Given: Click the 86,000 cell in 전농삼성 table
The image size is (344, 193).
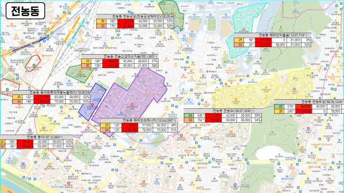Looking at the screenshot, I should (126, 26).
